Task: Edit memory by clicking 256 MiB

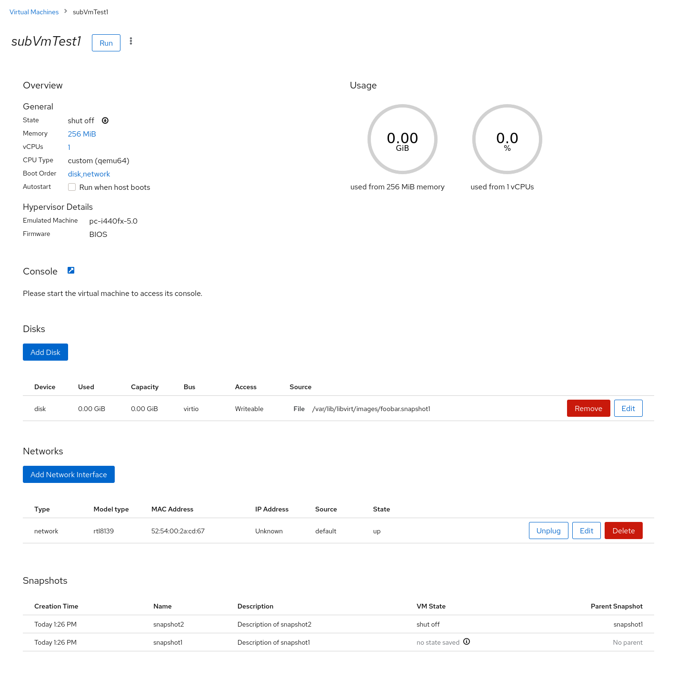Action: (81, 134)
